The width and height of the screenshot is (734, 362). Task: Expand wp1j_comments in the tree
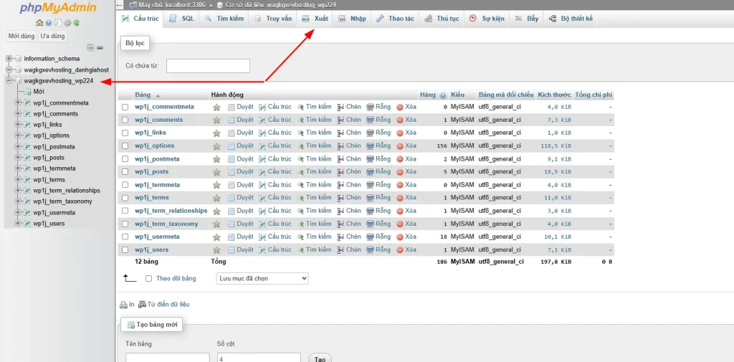18,114
